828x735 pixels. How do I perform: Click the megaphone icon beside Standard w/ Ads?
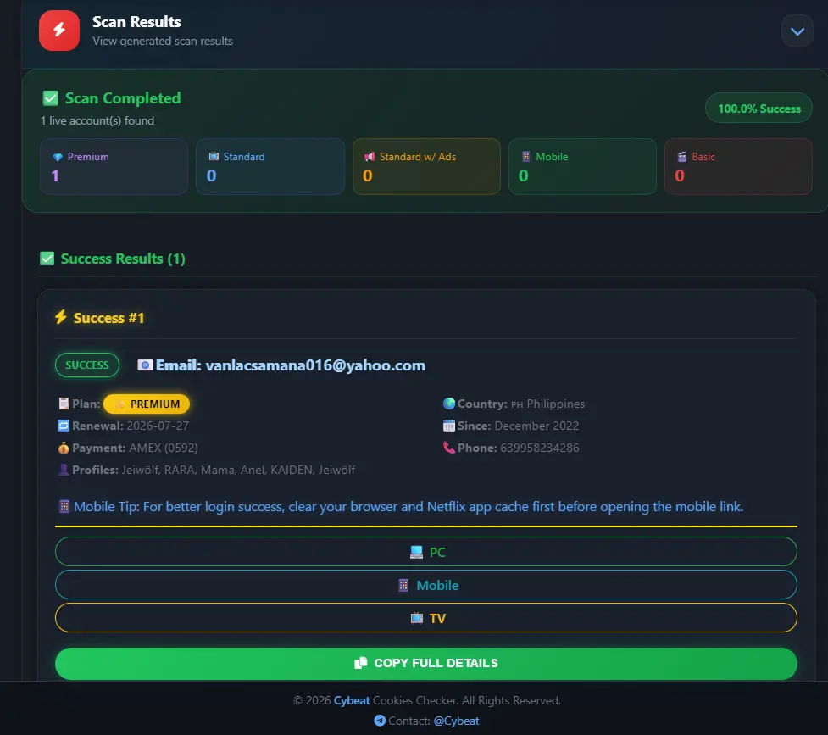click(370, 156)
